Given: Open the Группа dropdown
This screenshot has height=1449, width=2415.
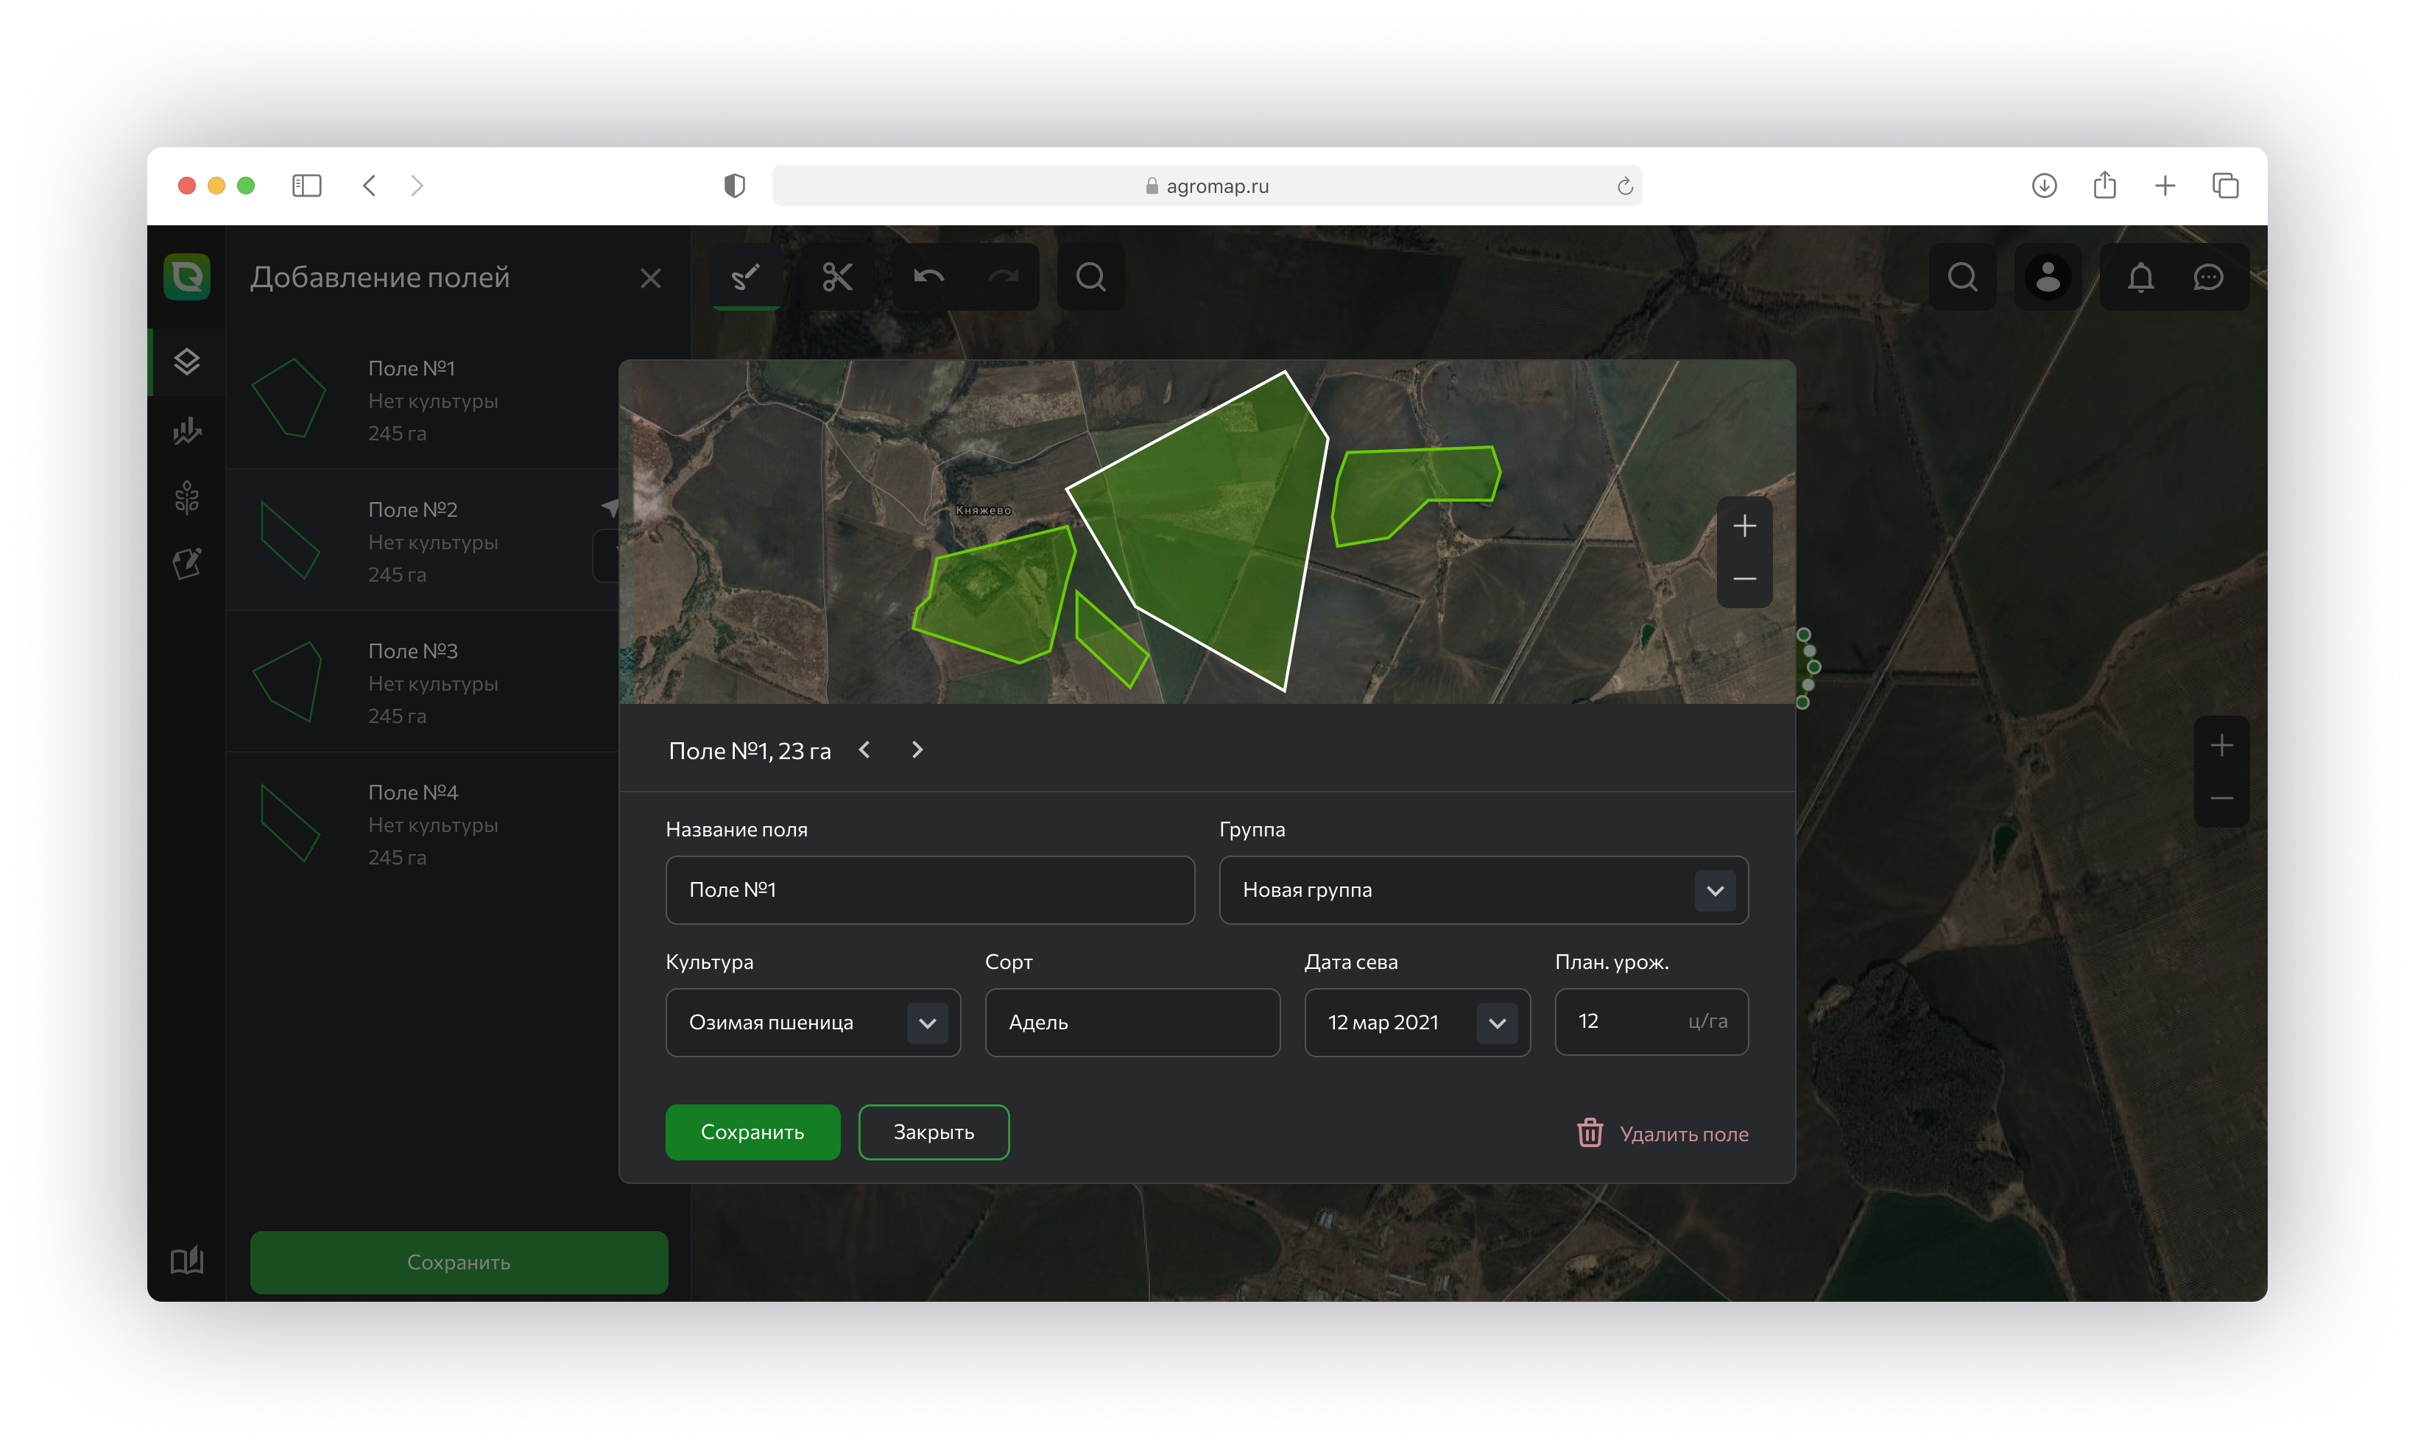Looking at the screenshot, I should (1483, 889).
